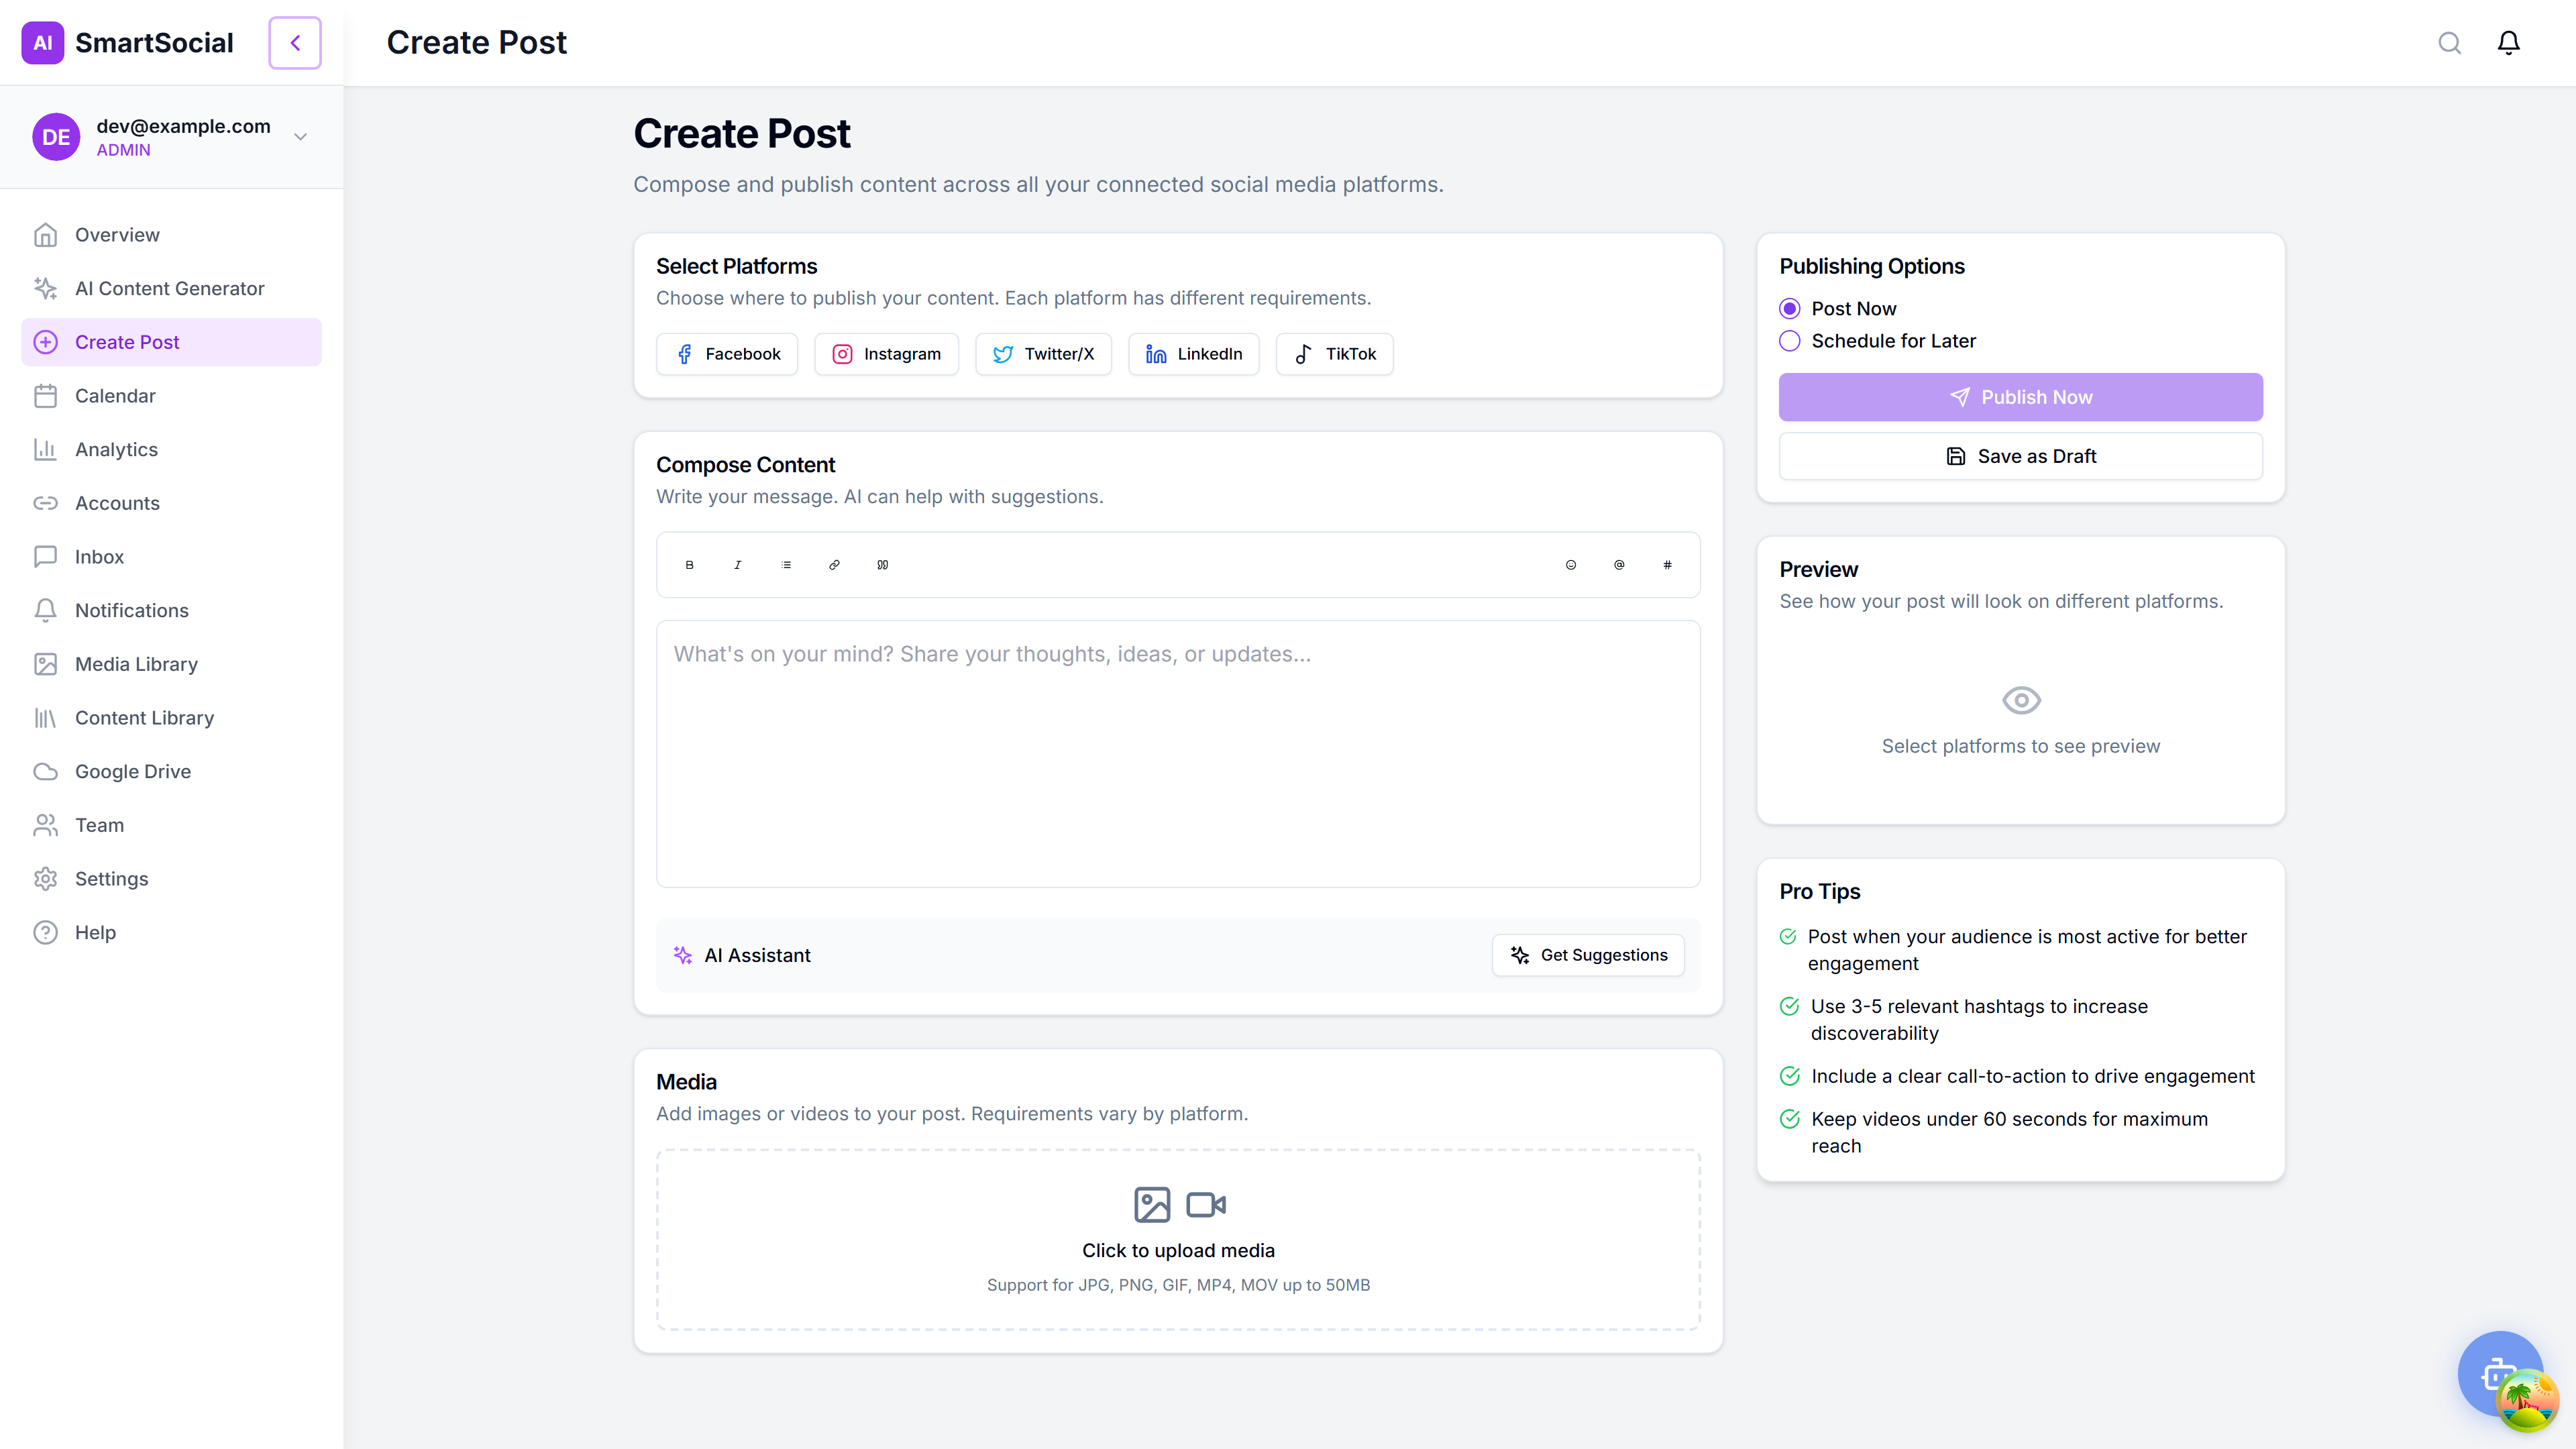Save the post as a draft

click(2020, 456)
